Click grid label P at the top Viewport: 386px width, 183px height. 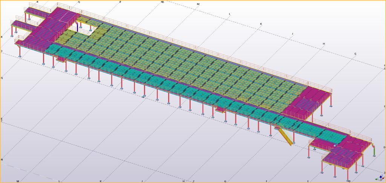[120, 2]
